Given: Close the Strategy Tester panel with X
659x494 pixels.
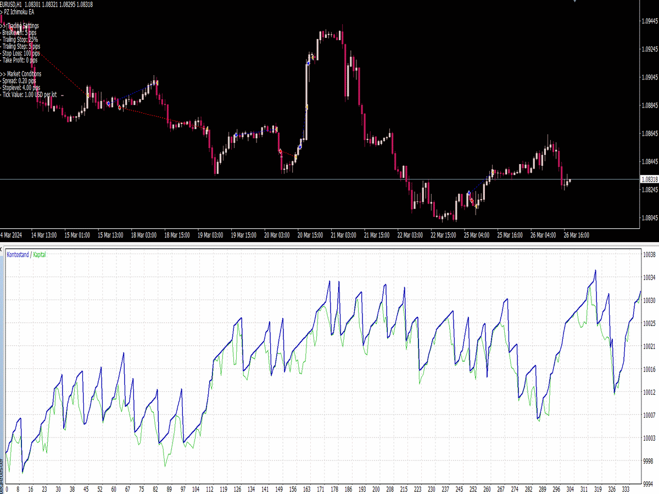Looking at the screenshot, I should 2,249.
